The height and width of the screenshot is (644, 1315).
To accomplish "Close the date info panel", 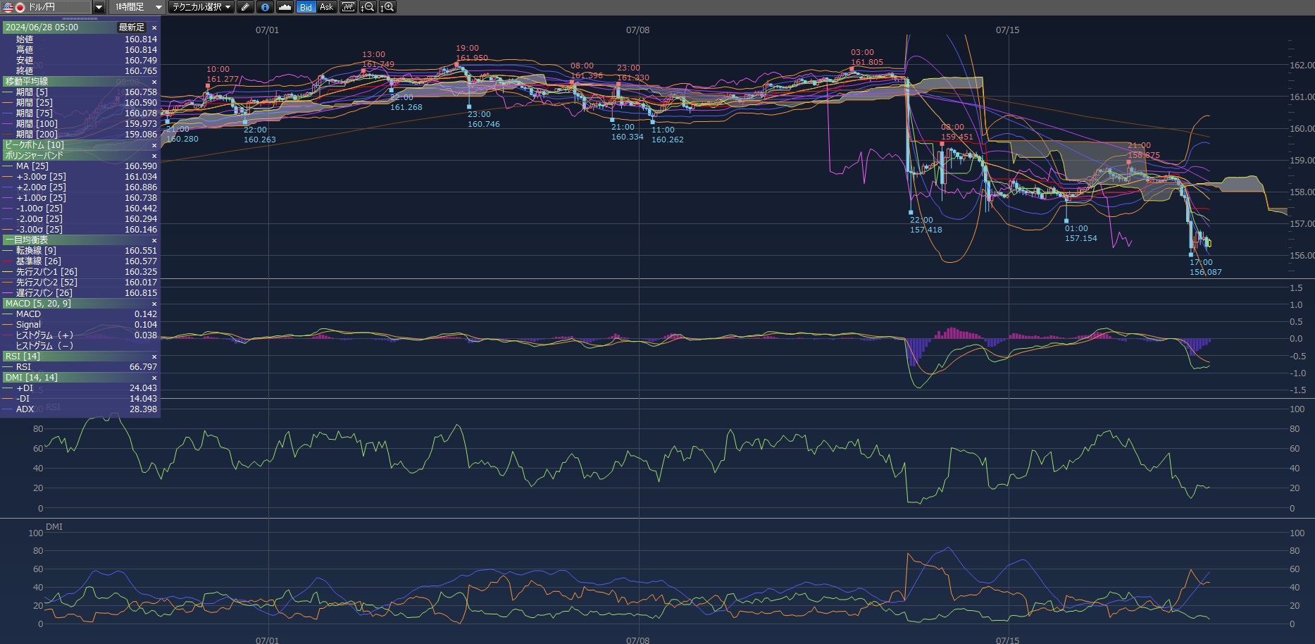I will pos(154,27).
